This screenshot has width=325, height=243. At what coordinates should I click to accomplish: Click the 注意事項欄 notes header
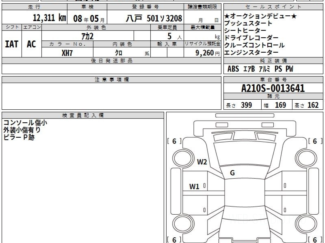point(111,80)
